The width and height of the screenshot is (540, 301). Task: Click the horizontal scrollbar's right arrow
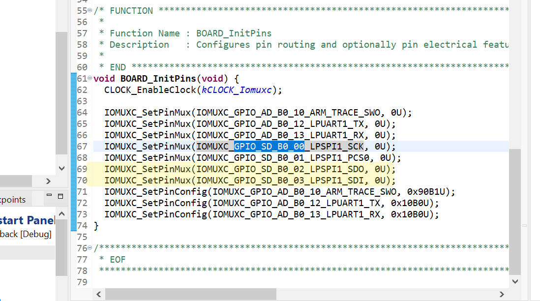point(502,294)
